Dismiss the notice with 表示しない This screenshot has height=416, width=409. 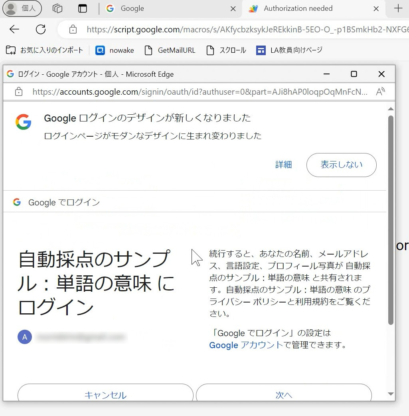coord(341,165)
